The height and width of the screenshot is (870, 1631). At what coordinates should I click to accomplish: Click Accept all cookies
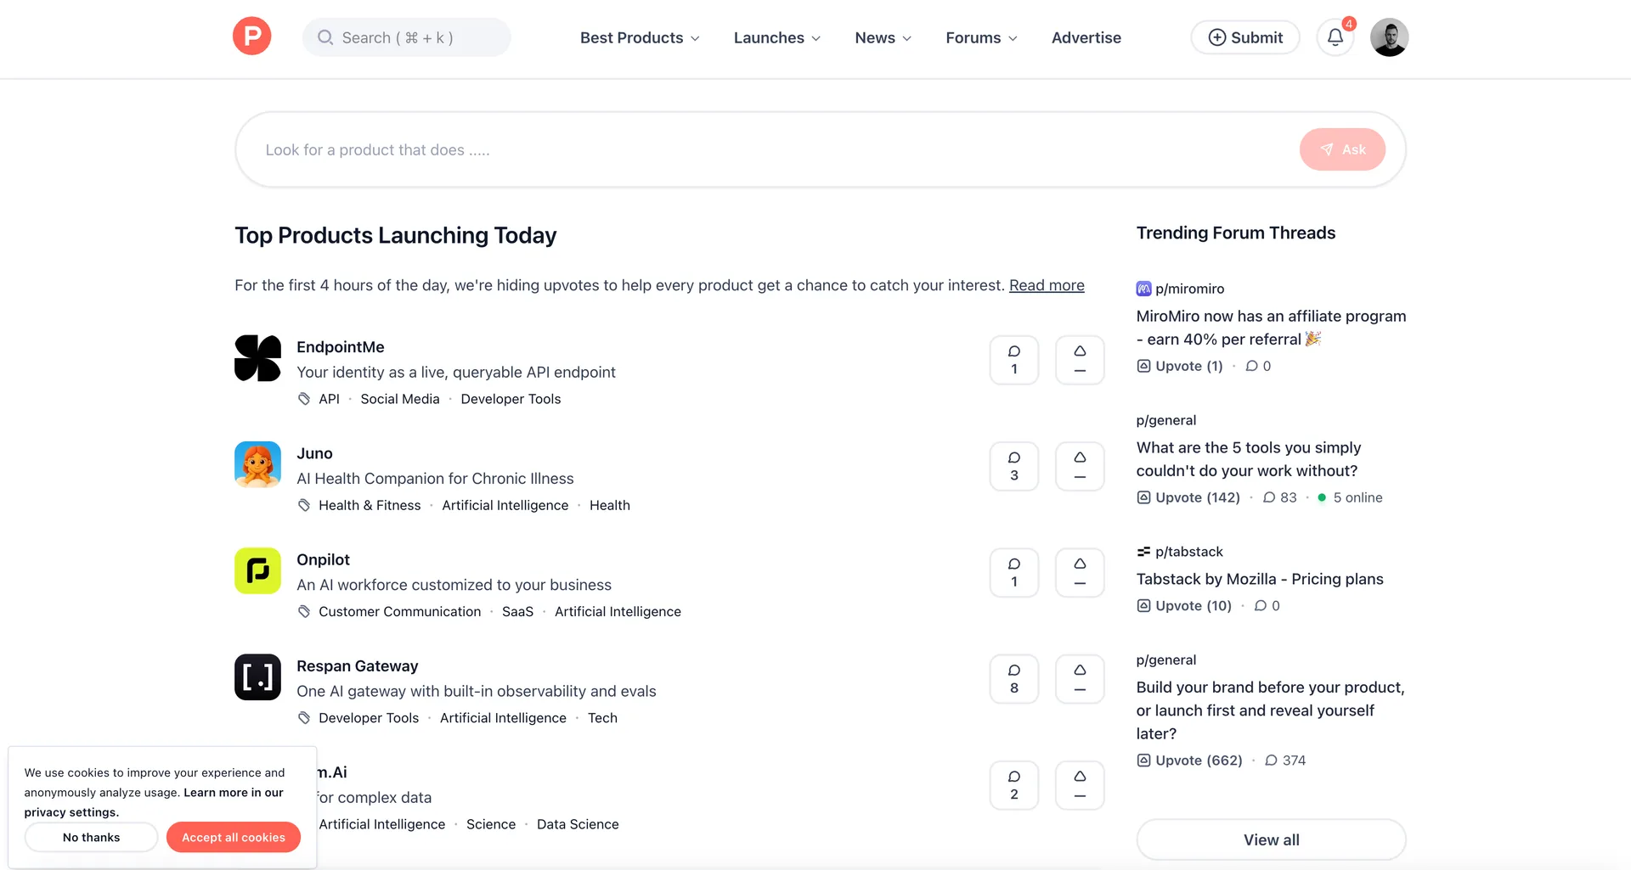[234, 837]
